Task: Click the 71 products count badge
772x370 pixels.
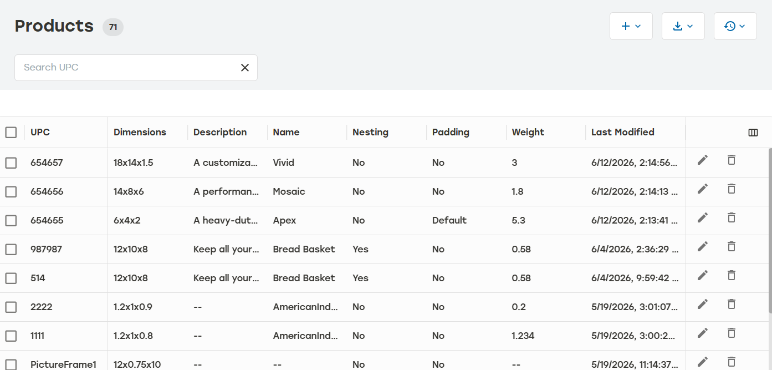Action: click(113, 27)
